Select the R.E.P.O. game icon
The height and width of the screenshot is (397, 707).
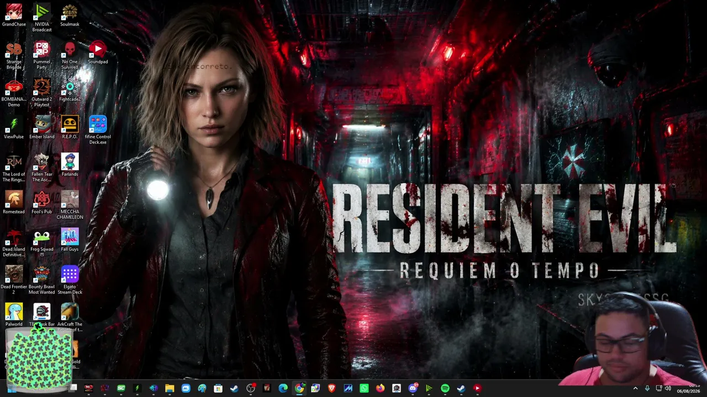[x=70, y=128]
